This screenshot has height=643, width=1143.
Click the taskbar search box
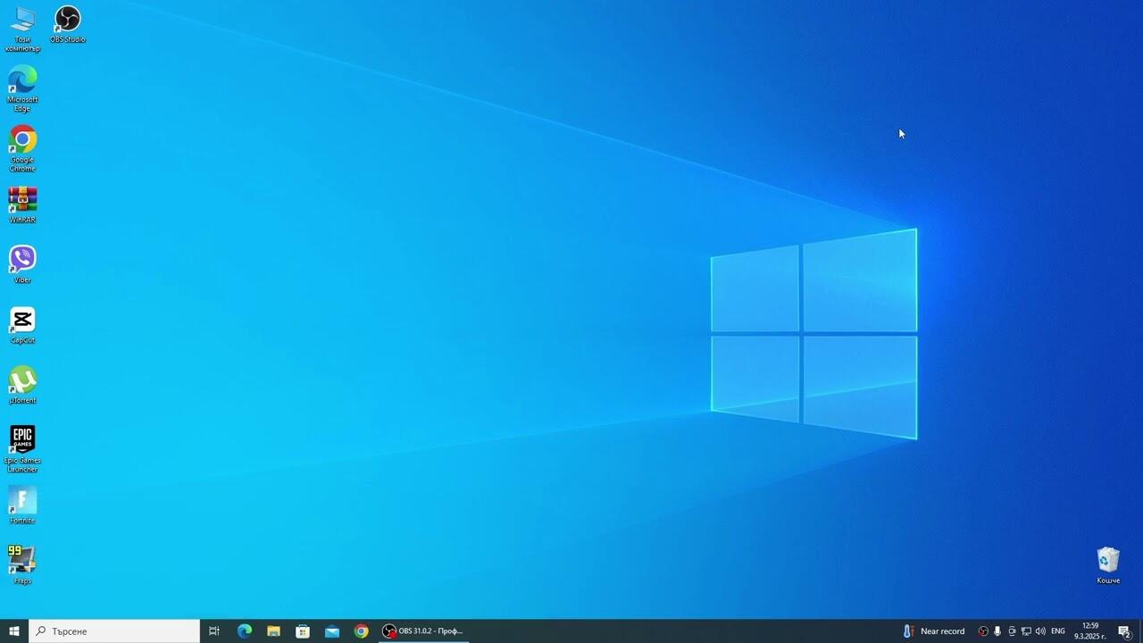tap(116, 631)
